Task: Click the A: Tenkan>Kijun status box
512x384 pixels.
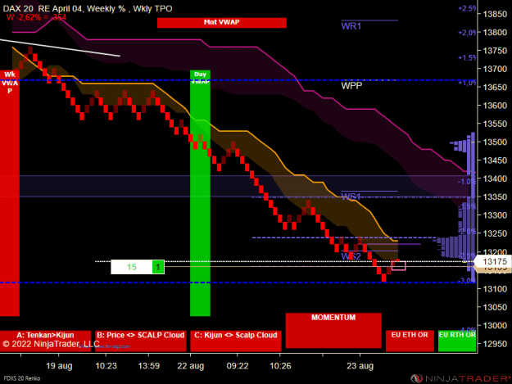Action: [x=45, y=341]
